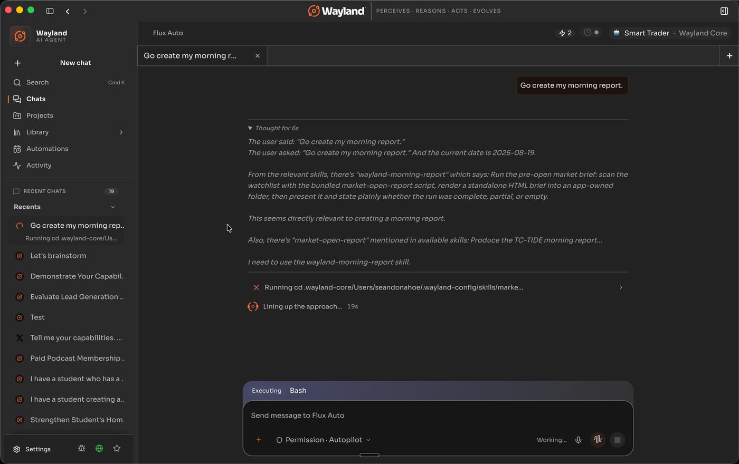Click the icon beside the 'Test' chat

(x=20, y=317)
